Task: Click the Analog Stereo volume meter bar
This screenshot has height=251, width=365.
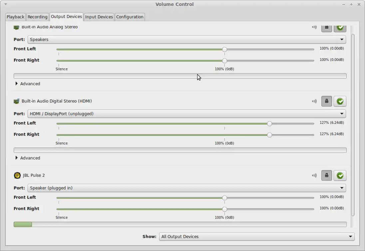Action: [x=180, y=76]
